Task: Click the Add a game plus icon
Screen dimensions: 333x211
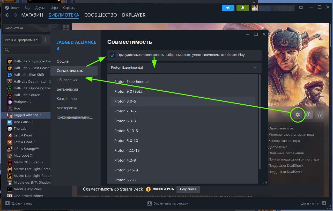Action: pos(8,203)
